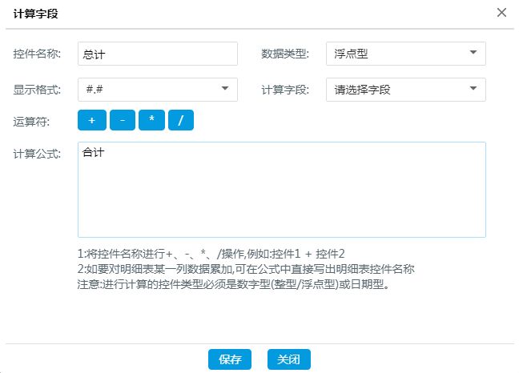Screen dimensions: 519x373
Task: Click the arrow of the 计算字段 dropdown
Action: pyautogui.click(x=473, y=89)
